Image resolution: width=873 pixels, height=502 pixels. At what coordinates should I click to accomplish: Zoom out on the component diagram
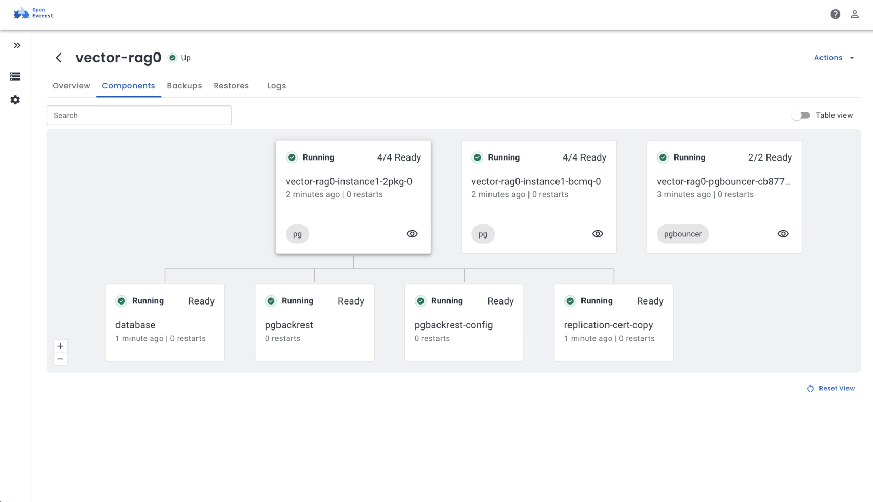click(60, 359)
